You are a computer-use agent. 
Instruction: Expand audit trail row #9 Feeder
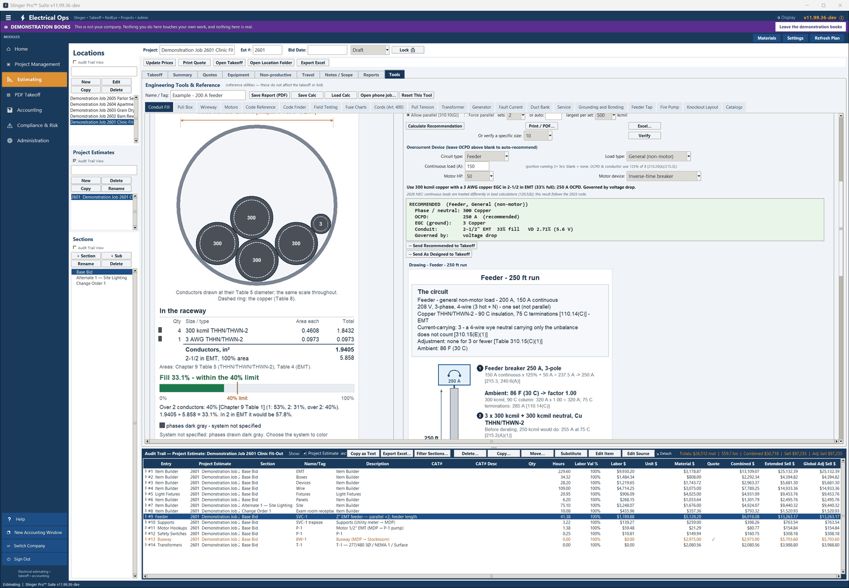(x=146, y=517)
